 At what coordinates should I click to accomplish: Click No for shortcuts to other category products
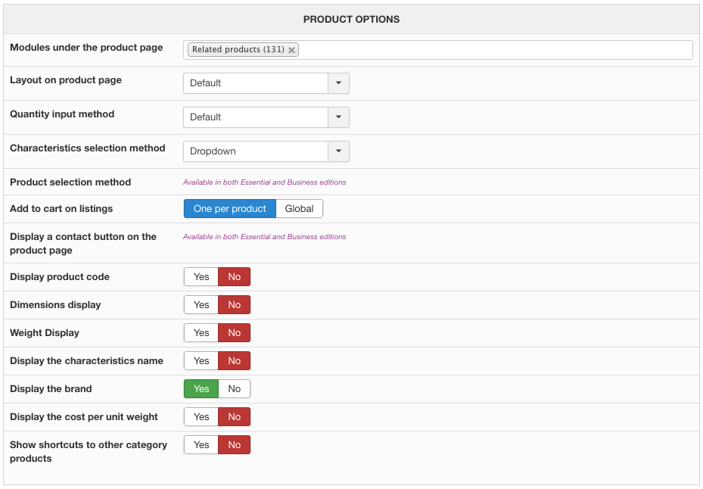click(235, 445)
